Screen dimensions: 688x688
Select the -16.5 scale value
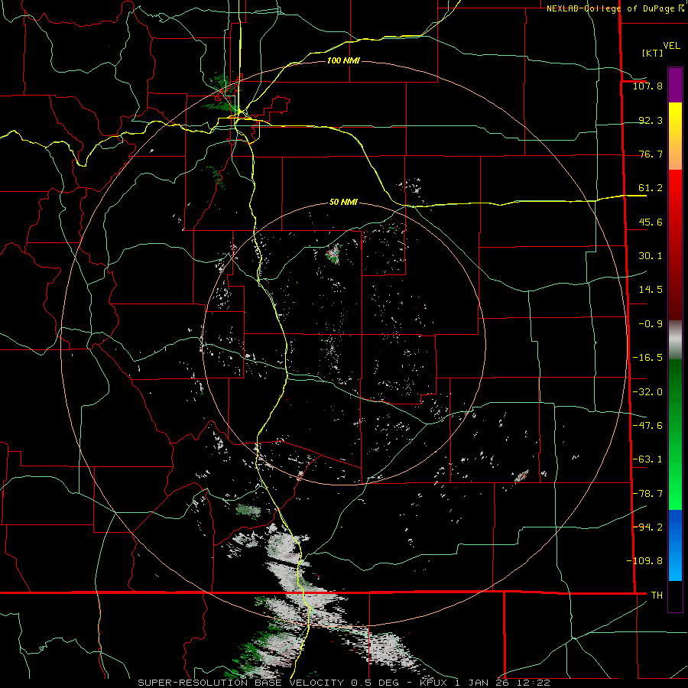(x=647, y=358)
